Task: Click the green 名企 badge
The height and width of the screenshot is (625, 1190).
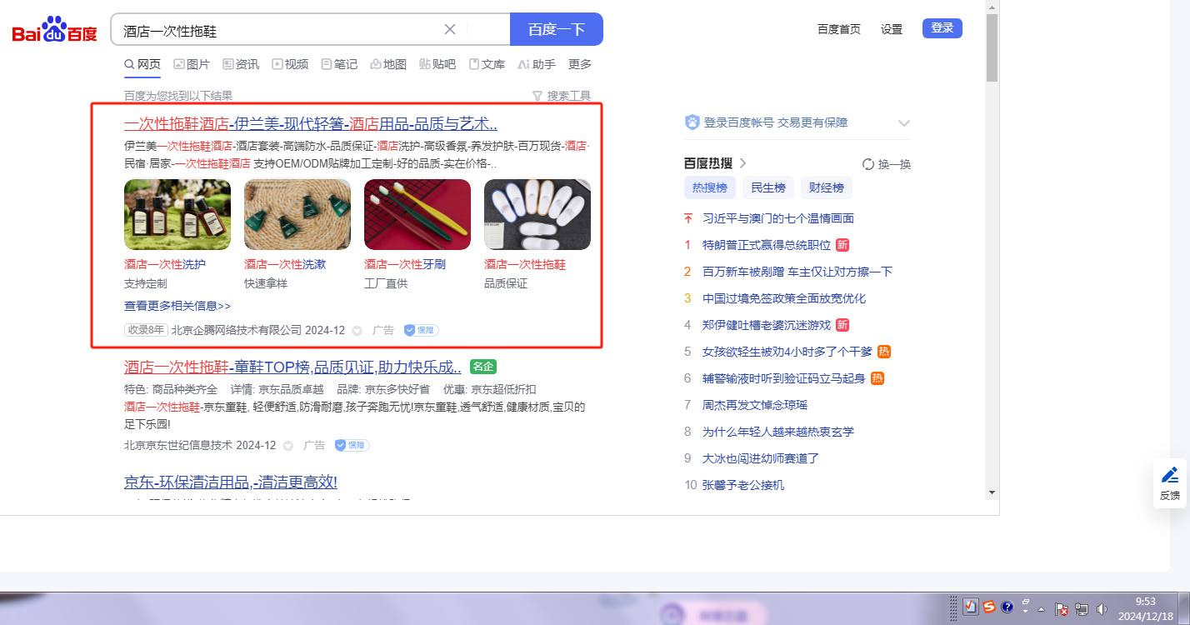Action: click(483, 367)
